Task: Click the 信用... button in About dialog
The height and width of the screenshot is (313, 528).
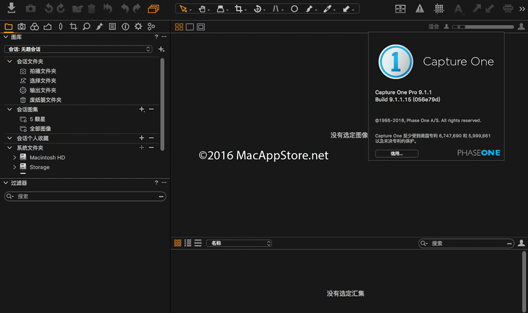Action: click(x=397, y=154)
